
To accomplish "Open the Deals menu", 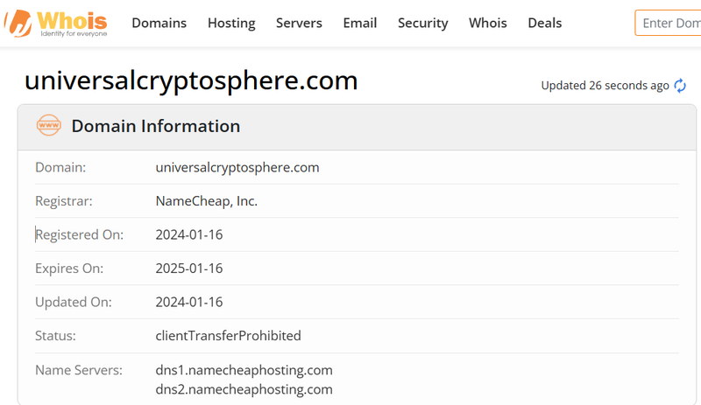I will [x=544, y=23].
